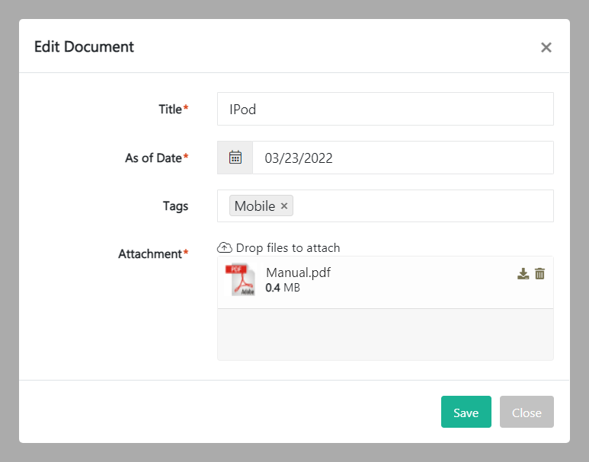This screenshot has width=589, height=462.
Task: Click the cloud upload icon
Action: (225, 247)
